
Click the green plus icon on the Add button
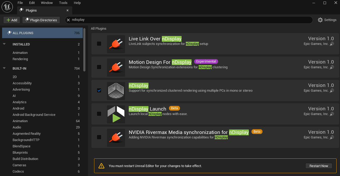point(8,20)
